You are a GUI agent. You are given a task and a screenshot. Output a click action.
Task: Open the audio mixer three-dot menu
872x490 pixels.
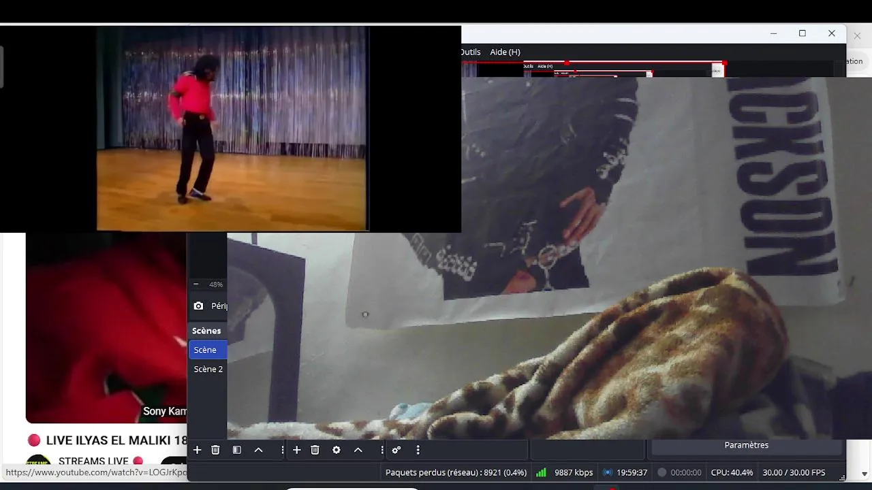point(418,450)
